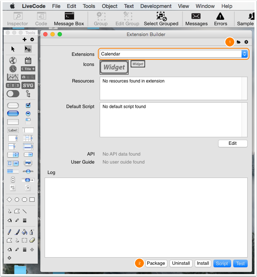Screen dimensions: 257x277
Task: Select the paint brush tool
Action: (x=17, y=232)
